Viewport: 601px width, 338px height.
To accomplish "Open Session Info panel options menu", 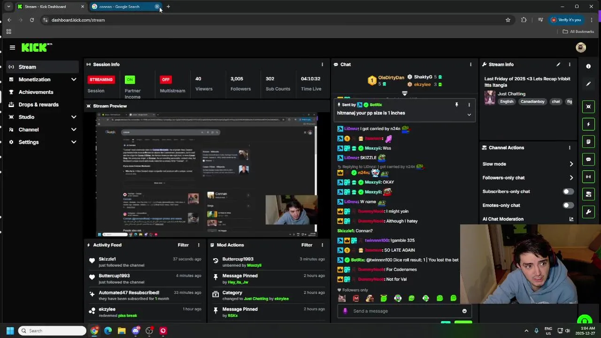I will pos(322,64).
